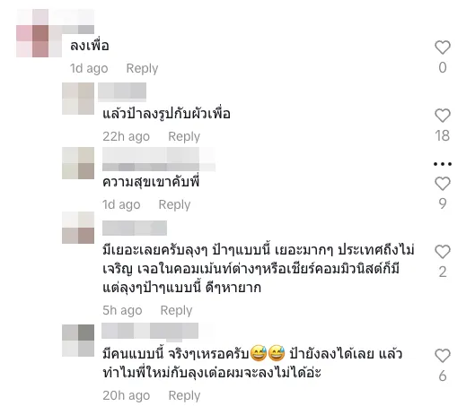This screenshot has width=475, height=406.
Task: Open avatar of the 5h ago commenter
Action: click(x=78, y=228)
